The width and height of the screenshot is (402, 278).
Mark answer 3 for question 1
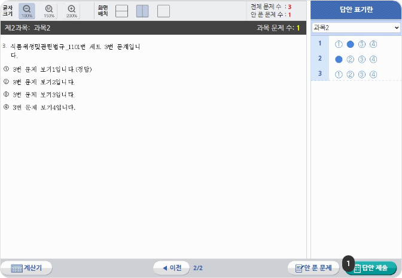click(362, 44)
